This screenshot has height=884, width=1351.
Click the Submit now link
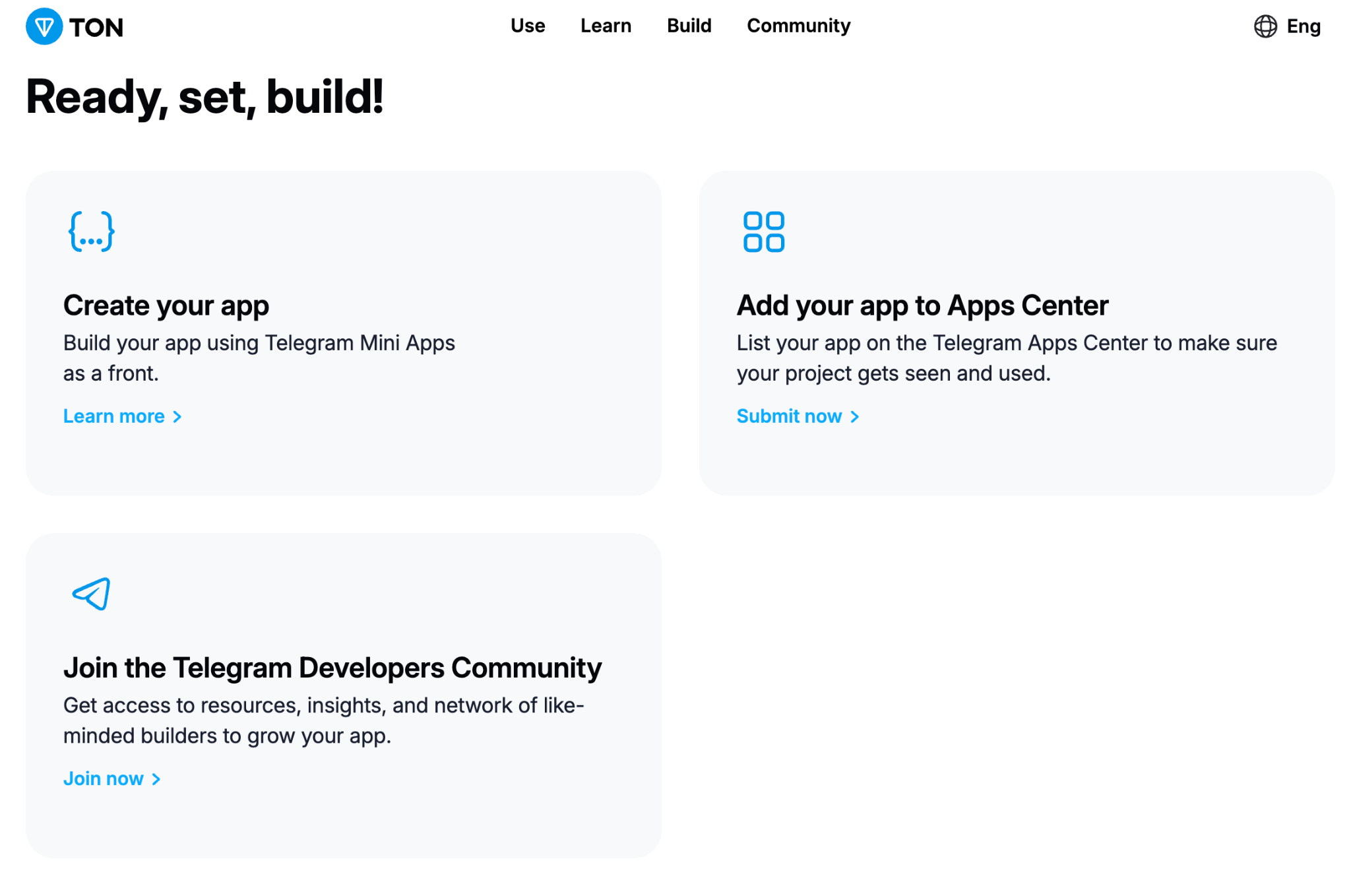[789, 416]
